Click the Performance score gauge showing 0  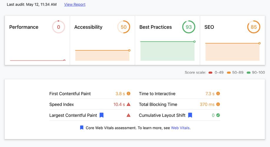(x=59, y=27)
